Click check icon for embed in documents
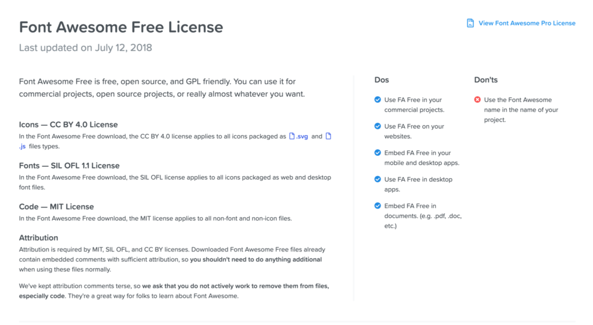The height and width of the screenshot is (325, 593). (x=378, y=206)
